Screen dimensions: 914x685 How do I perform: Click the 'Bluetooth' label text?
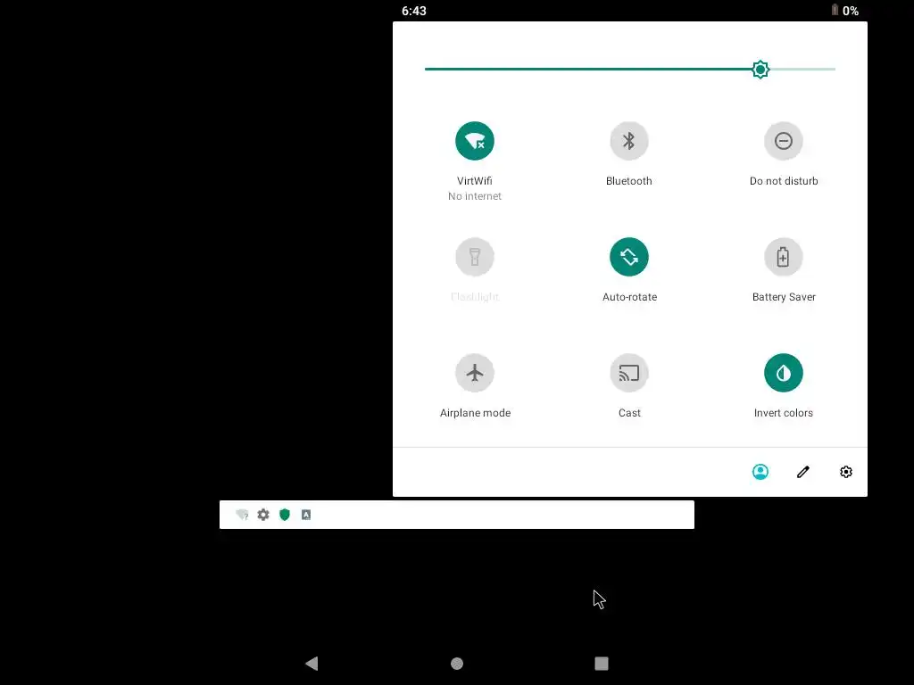629,181
